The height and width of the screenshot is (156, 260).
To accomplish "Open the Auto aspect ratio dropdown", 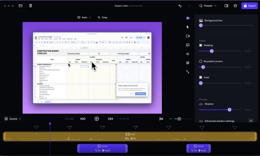I will click(x=84, y=17).
